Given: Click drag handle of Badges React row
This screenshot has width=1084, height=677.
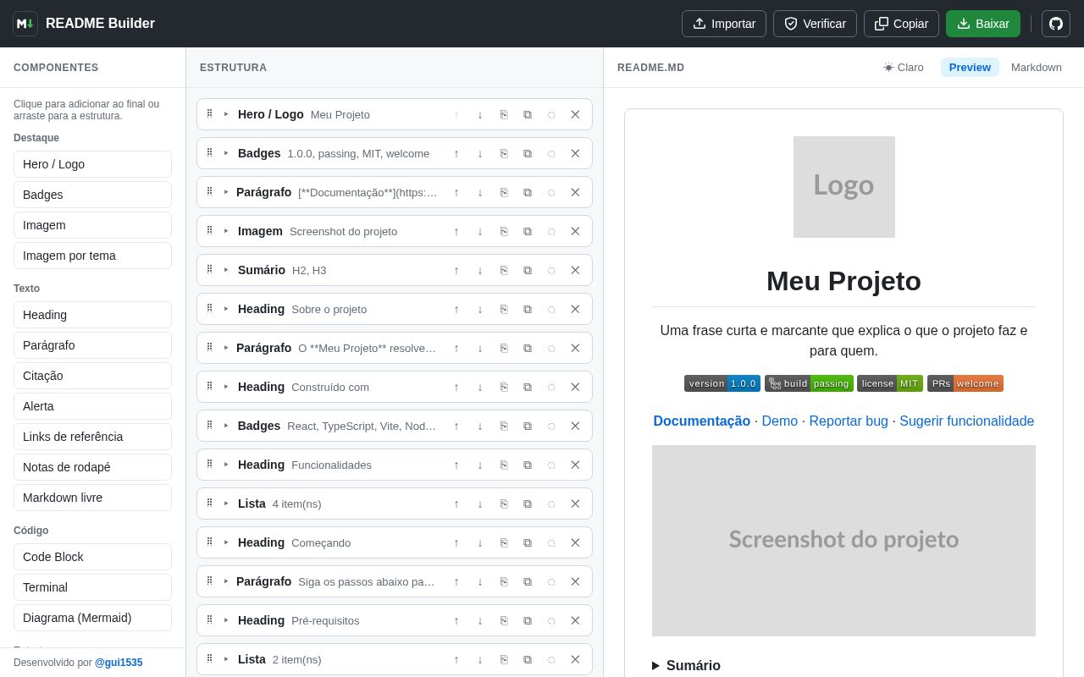Looking at the screenshot, I should tap(210, 426).
